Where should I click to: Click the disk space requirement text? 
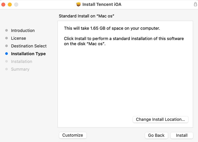(x=112, y=28)
